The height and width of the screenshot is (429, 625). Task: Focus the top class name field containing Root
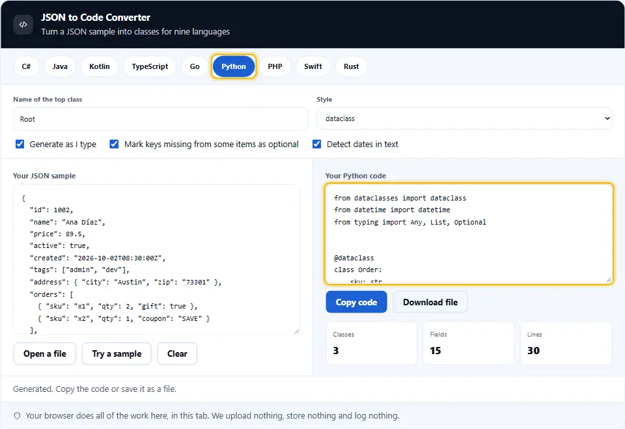point(161,119)
